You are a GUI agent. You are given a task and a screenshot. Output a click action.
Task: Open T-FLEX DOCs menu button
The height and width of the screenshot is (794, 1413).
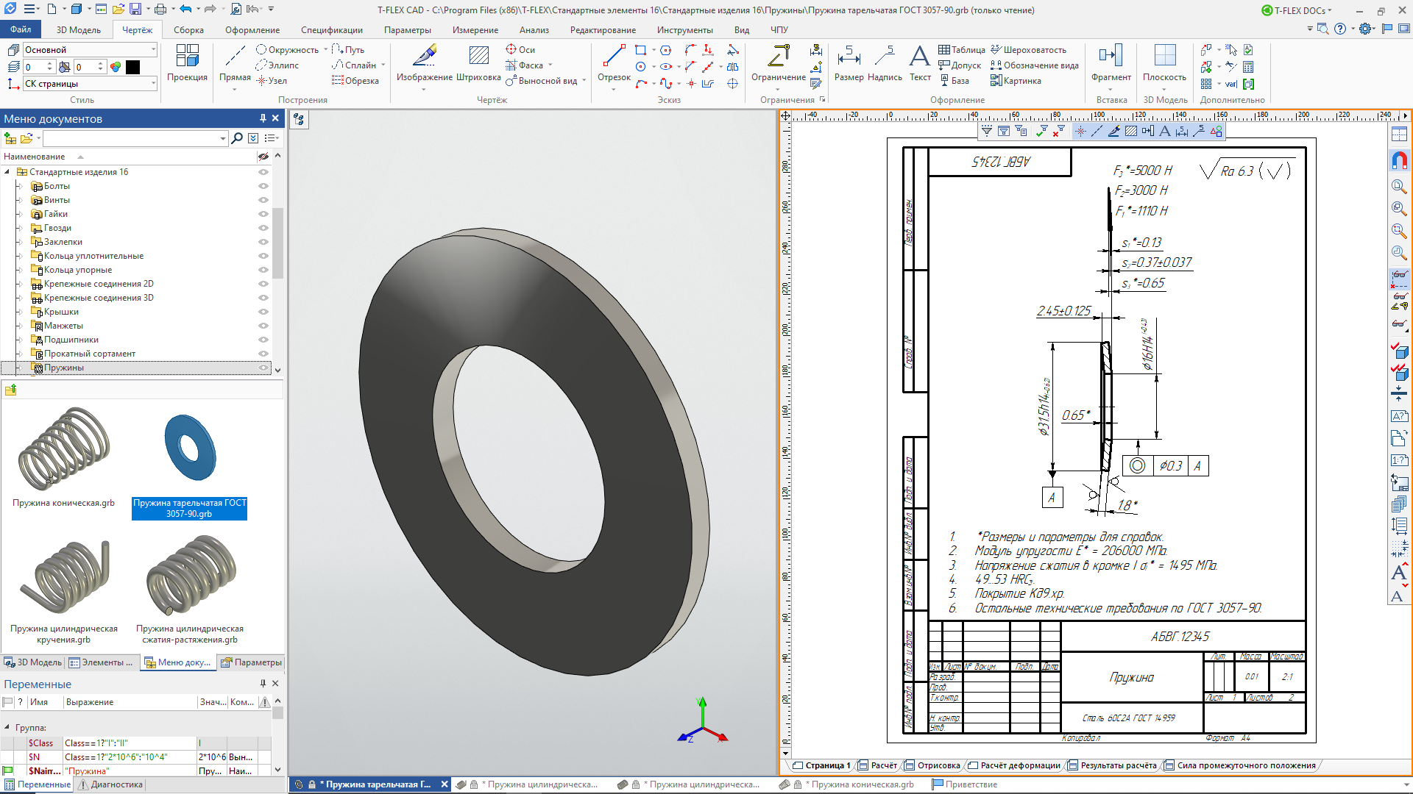[x=1297, y=10]
